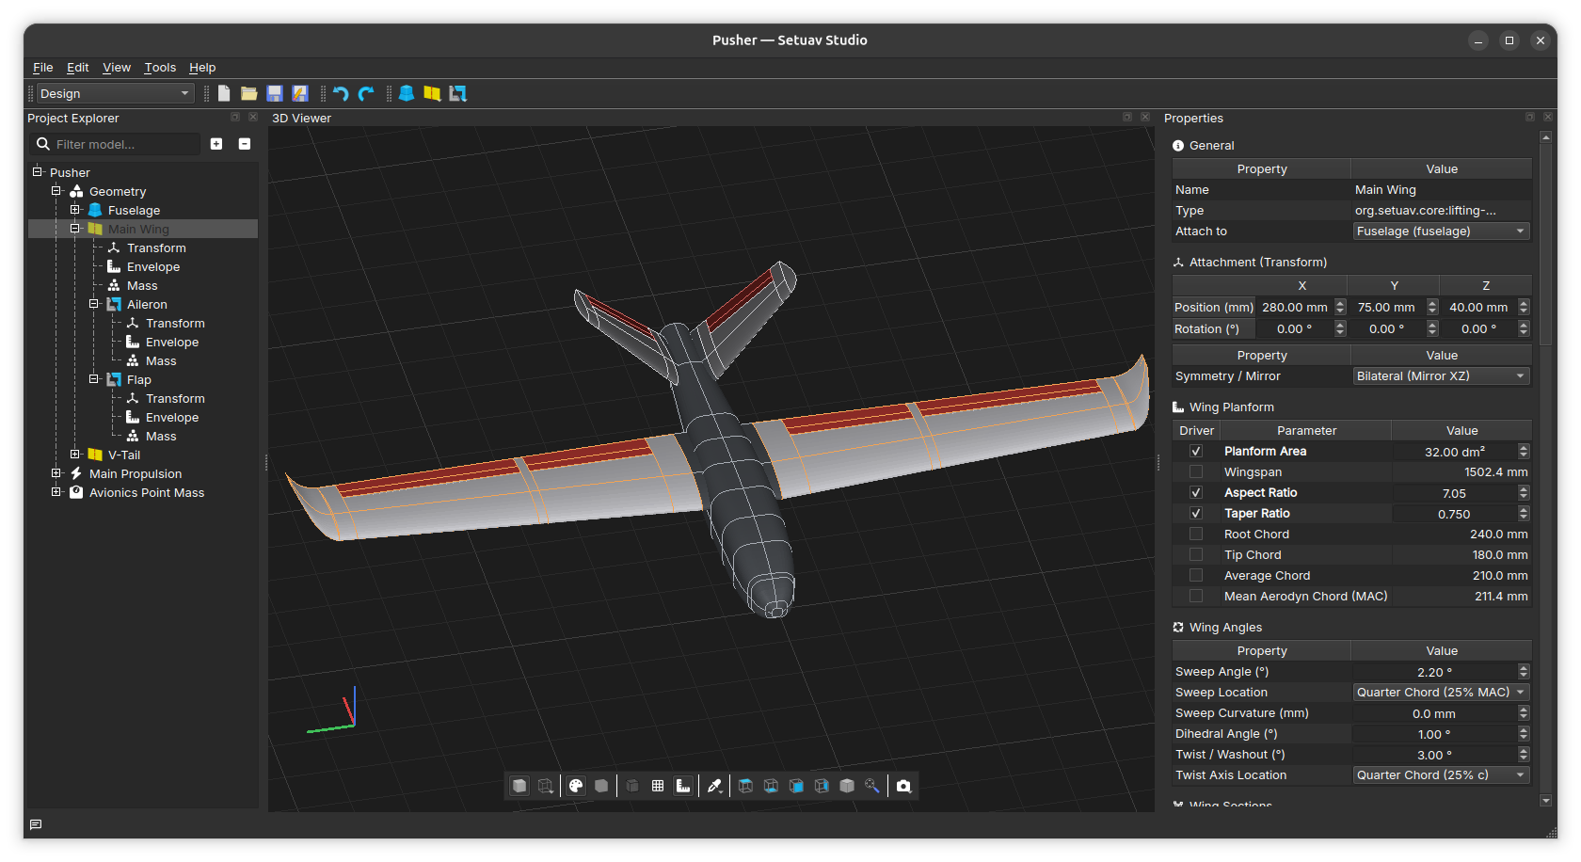
Task: Open the Symmetry / Mirror dropdown
Action: coord(1441,376)
